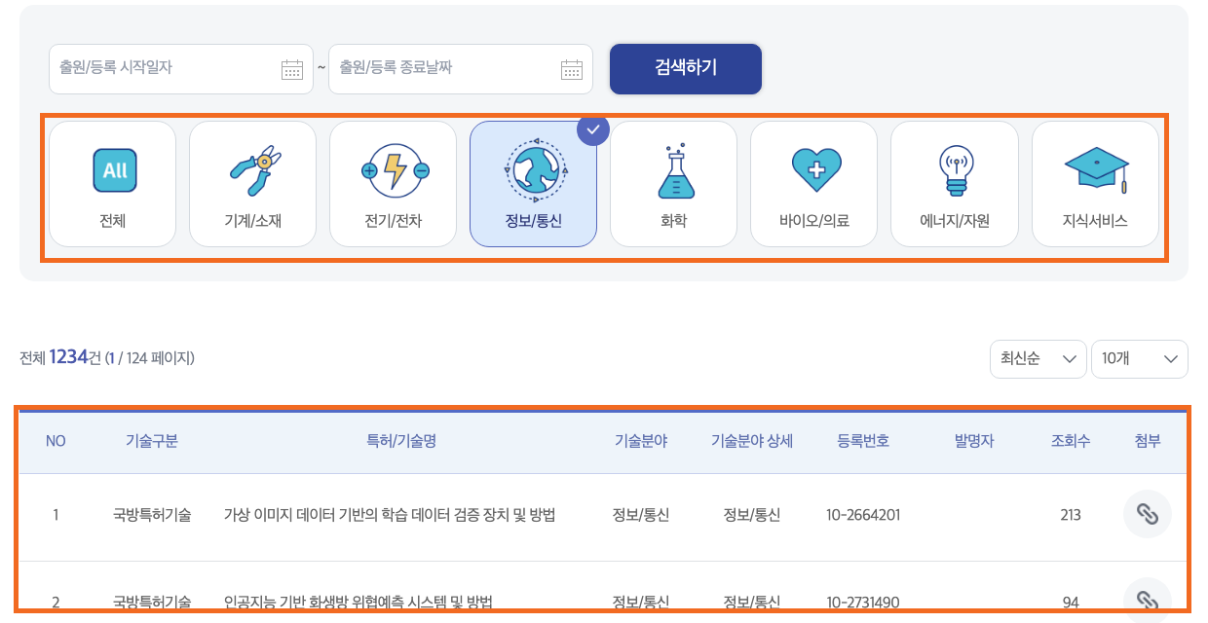Open calendar icon for 시작일자 field
Image resolution: width=1208 pixels, height=623 pixels.
(292, 69)
